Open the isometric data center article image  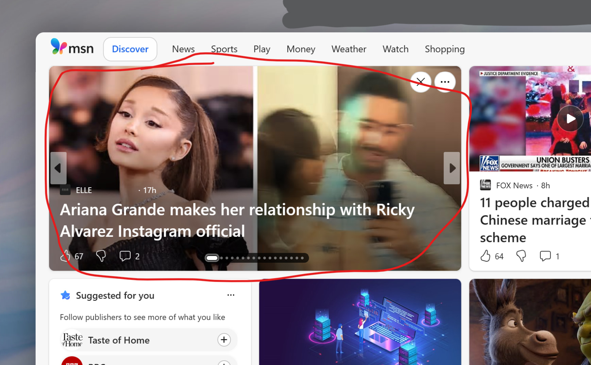pyautogui.click(x=360, y=322)
